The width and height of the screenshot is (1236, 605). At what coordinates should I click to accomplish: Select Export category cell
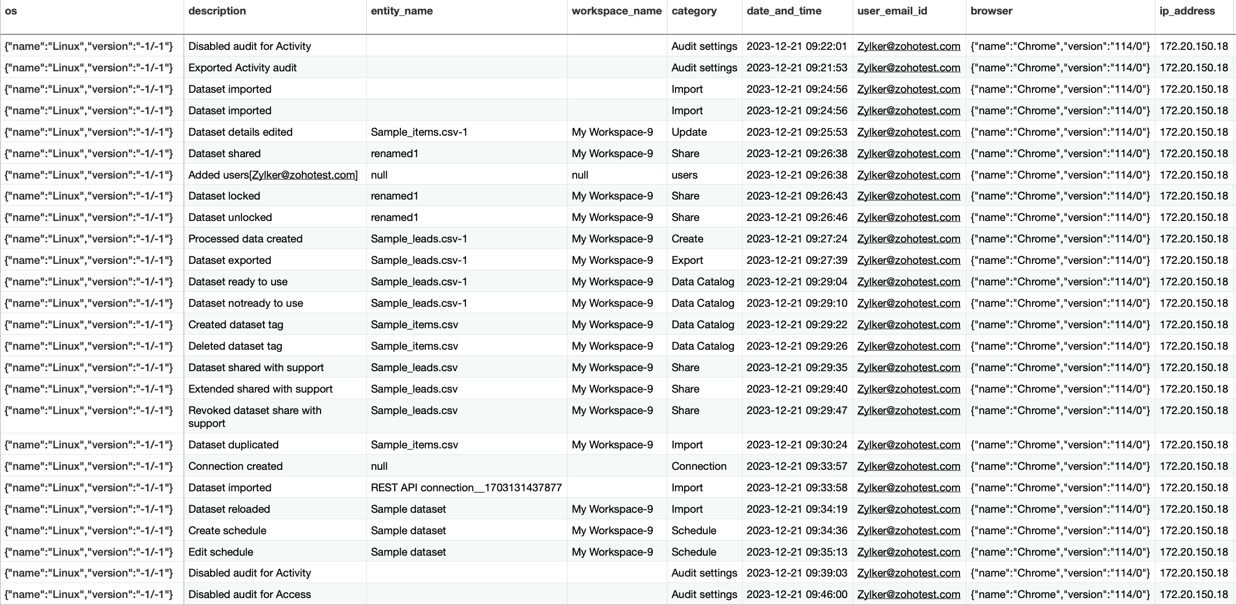[x=687, y=260]
